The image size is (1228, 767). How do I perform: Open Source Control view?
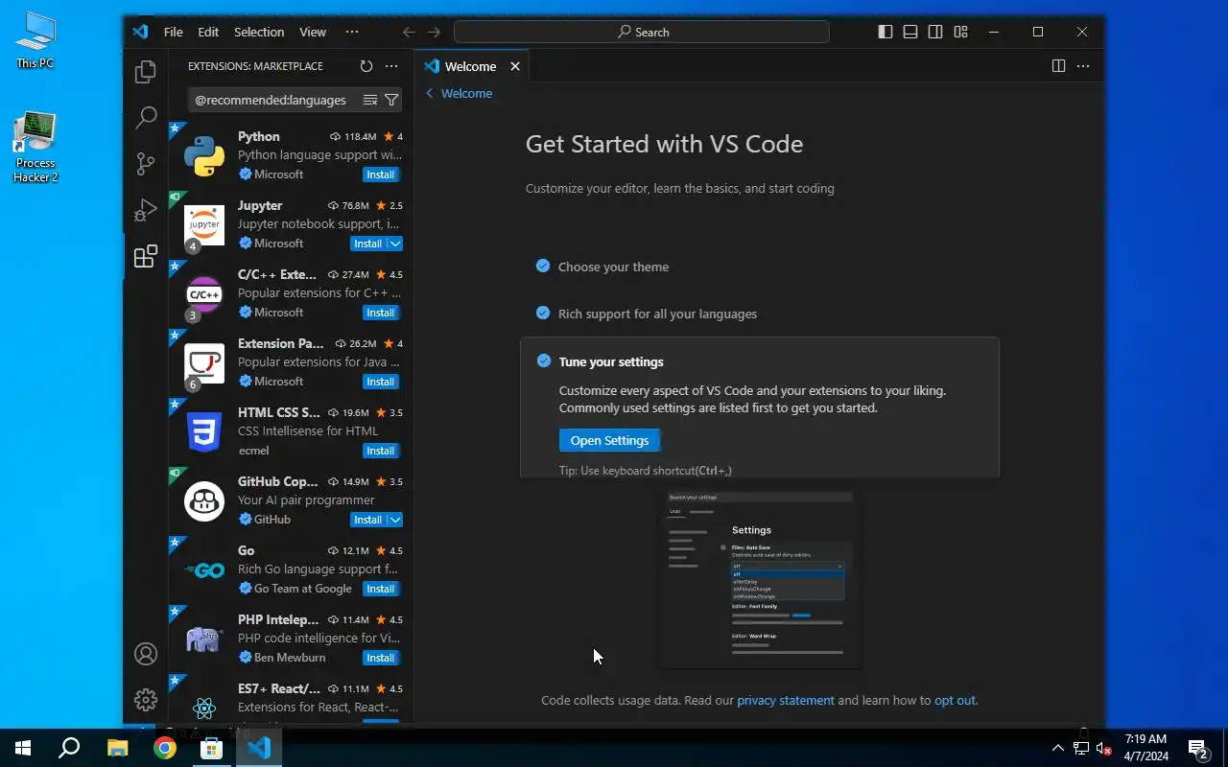146,164
